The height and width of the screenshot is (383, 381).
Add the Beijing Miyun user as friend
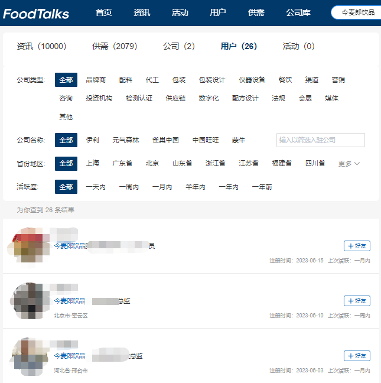(x=357, y=301)
